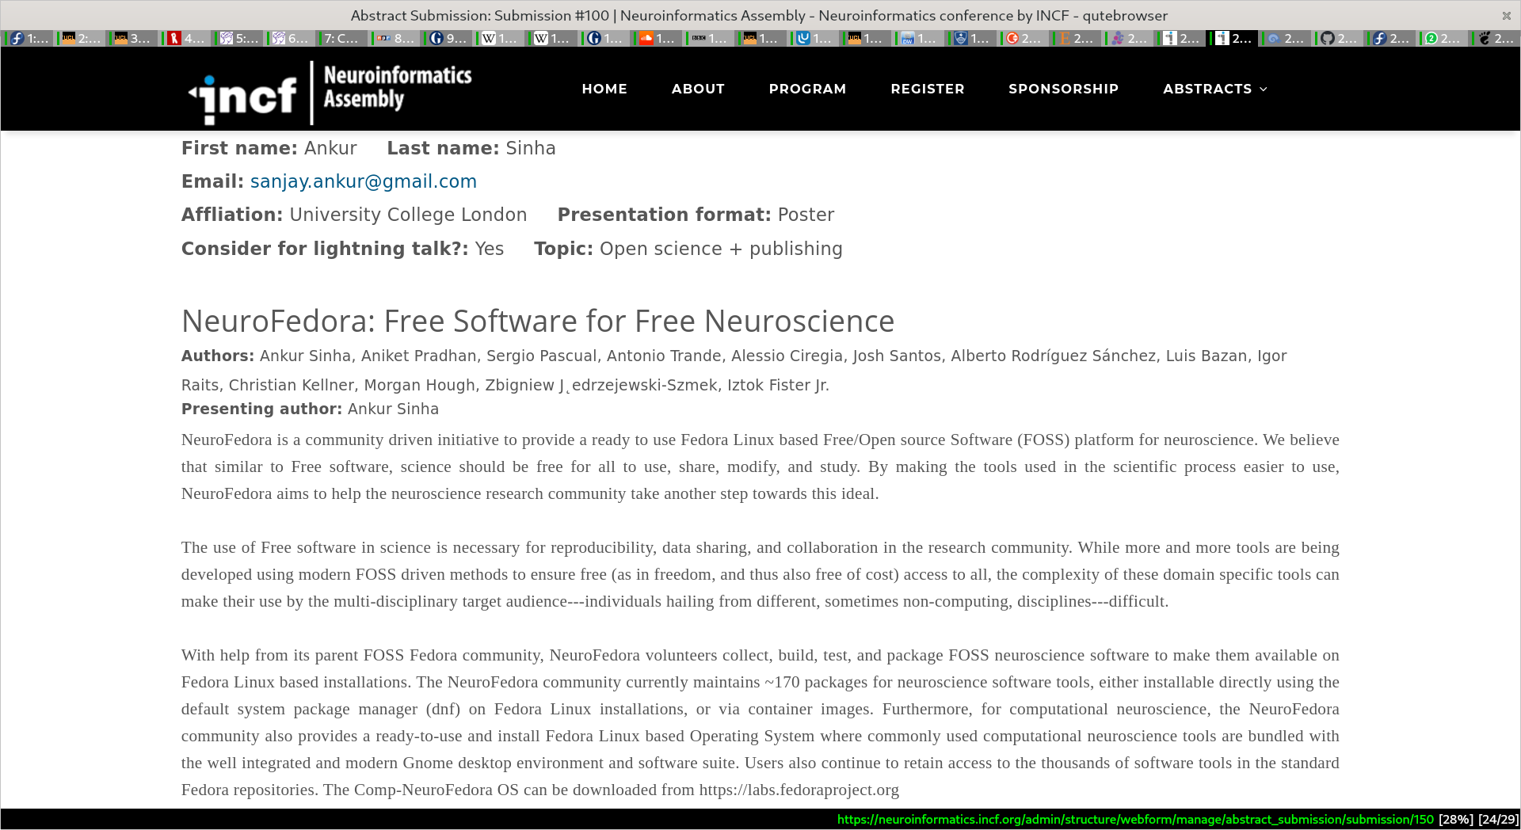
Task: Switch to tab 6
Action: pyautogui.click(x=291, y=38)
